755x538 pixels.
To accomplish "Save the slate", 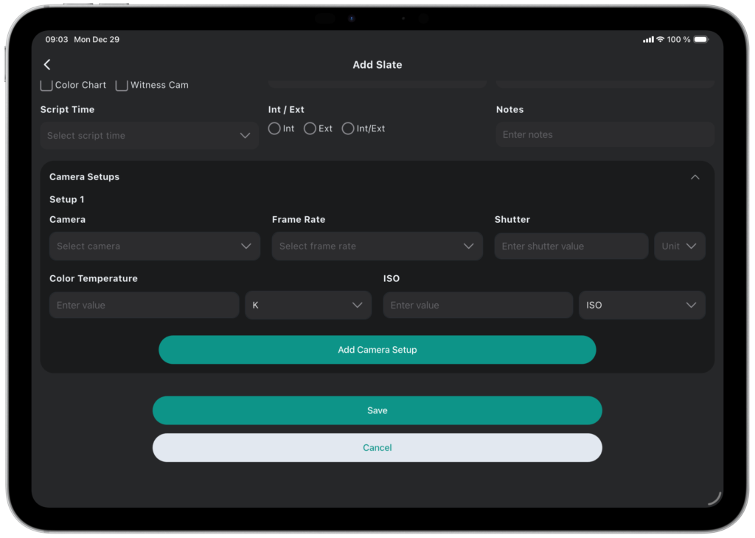I will pyautogui.click(x=377, y=410).
